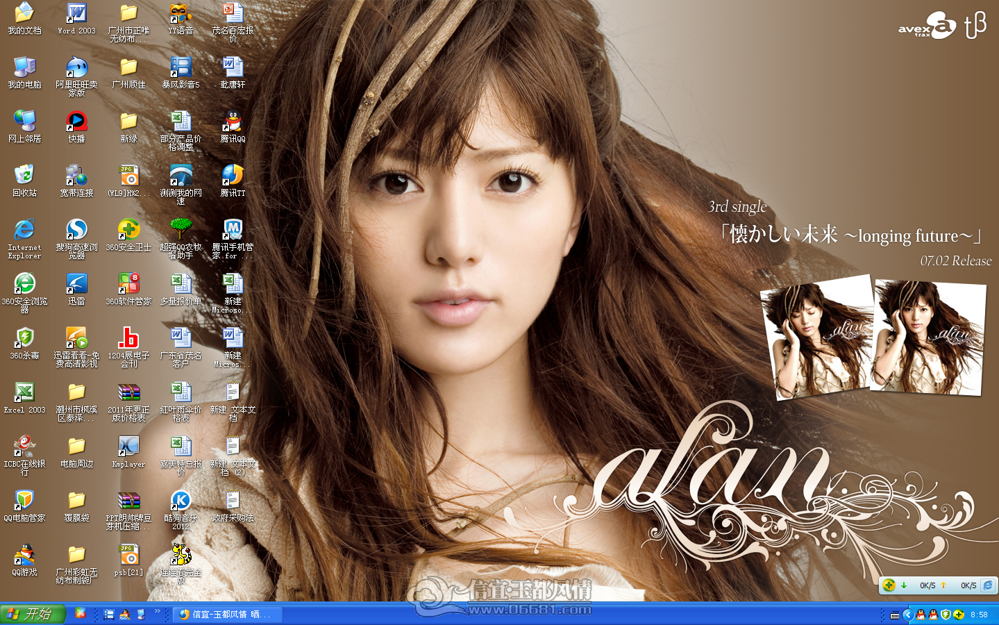Launch 腾讯QQ from the desktop
This screenshot has width=999, height=625.
click(233, 128)
